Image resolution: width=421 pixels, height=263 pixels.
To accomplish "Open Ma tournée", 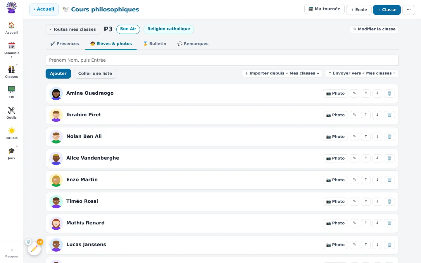I will tap(324, 9).
